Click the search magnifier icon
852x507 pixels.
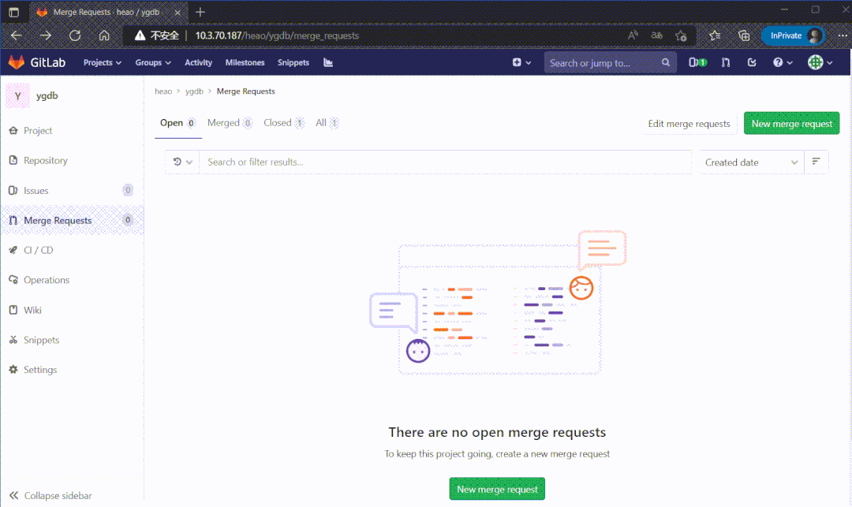pos(666,62)
